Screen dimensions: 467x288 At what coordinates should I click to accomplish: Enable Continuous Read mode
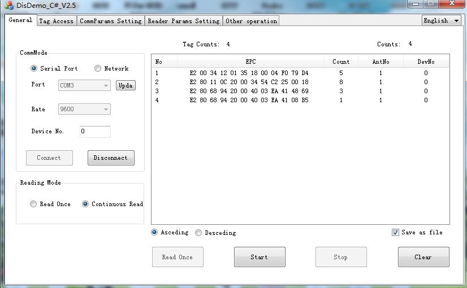pos(85,204)
